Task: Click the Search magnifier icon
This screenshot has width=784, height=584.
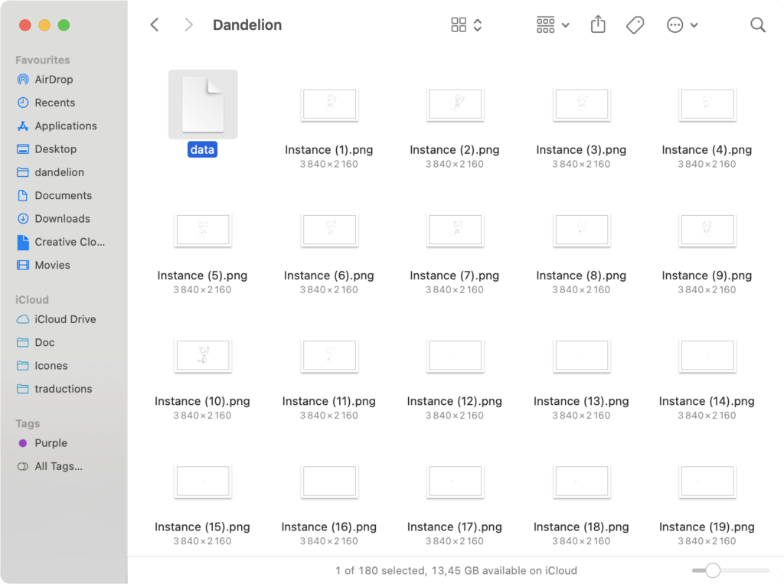Action: tap(758, 24)
